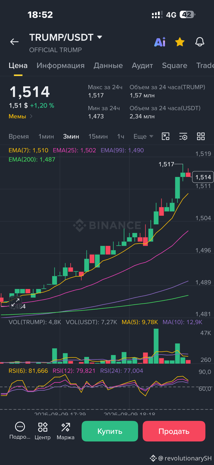Image resolution: width=214 pixels, height=465 pixels.
Task: Expand the TRUMP/USDT pair dropdown
Action: (x=100, y=37)
